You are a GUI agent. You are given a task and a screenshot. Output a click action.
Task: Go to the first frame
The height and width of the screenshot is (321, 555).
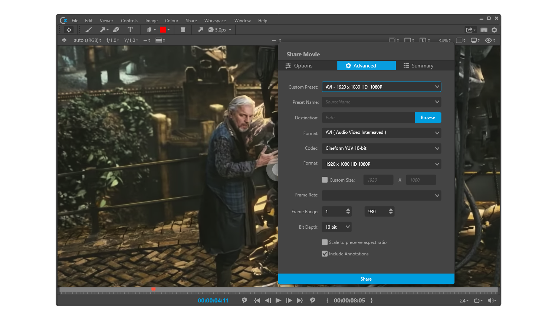[x=257, y=301]
